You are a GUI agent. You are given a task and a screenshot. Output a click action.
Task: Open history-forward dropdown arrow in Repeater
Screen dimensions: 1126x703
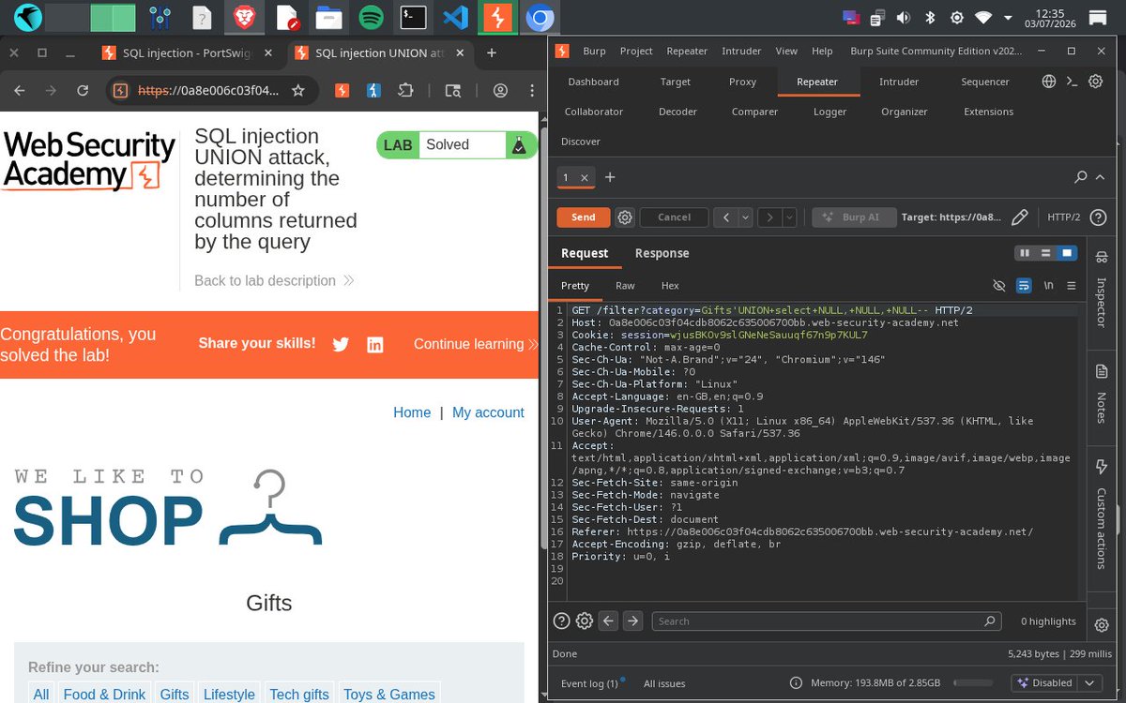tap(789, 217)
